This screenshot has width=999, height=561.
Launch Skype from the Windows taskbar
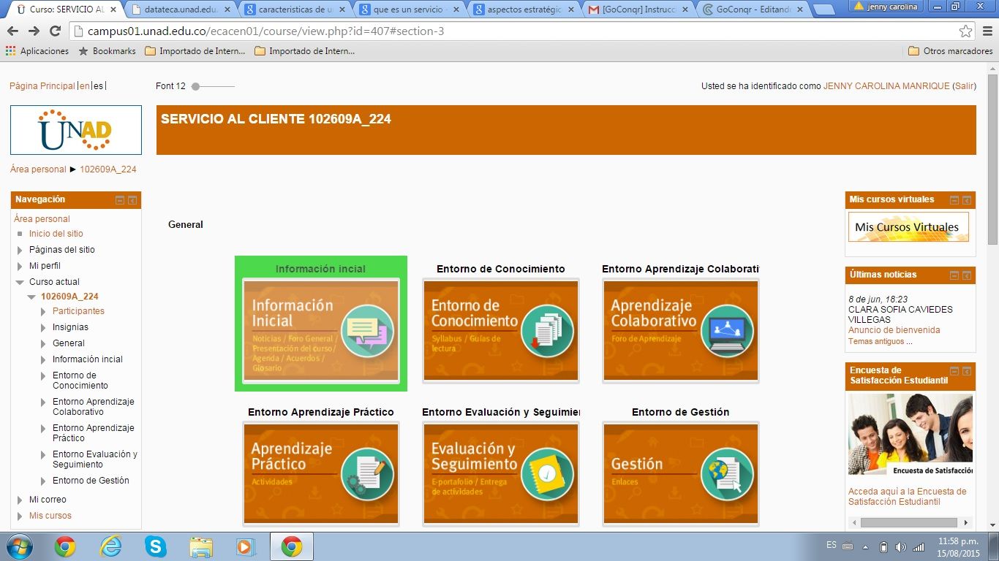click(155, 546)
